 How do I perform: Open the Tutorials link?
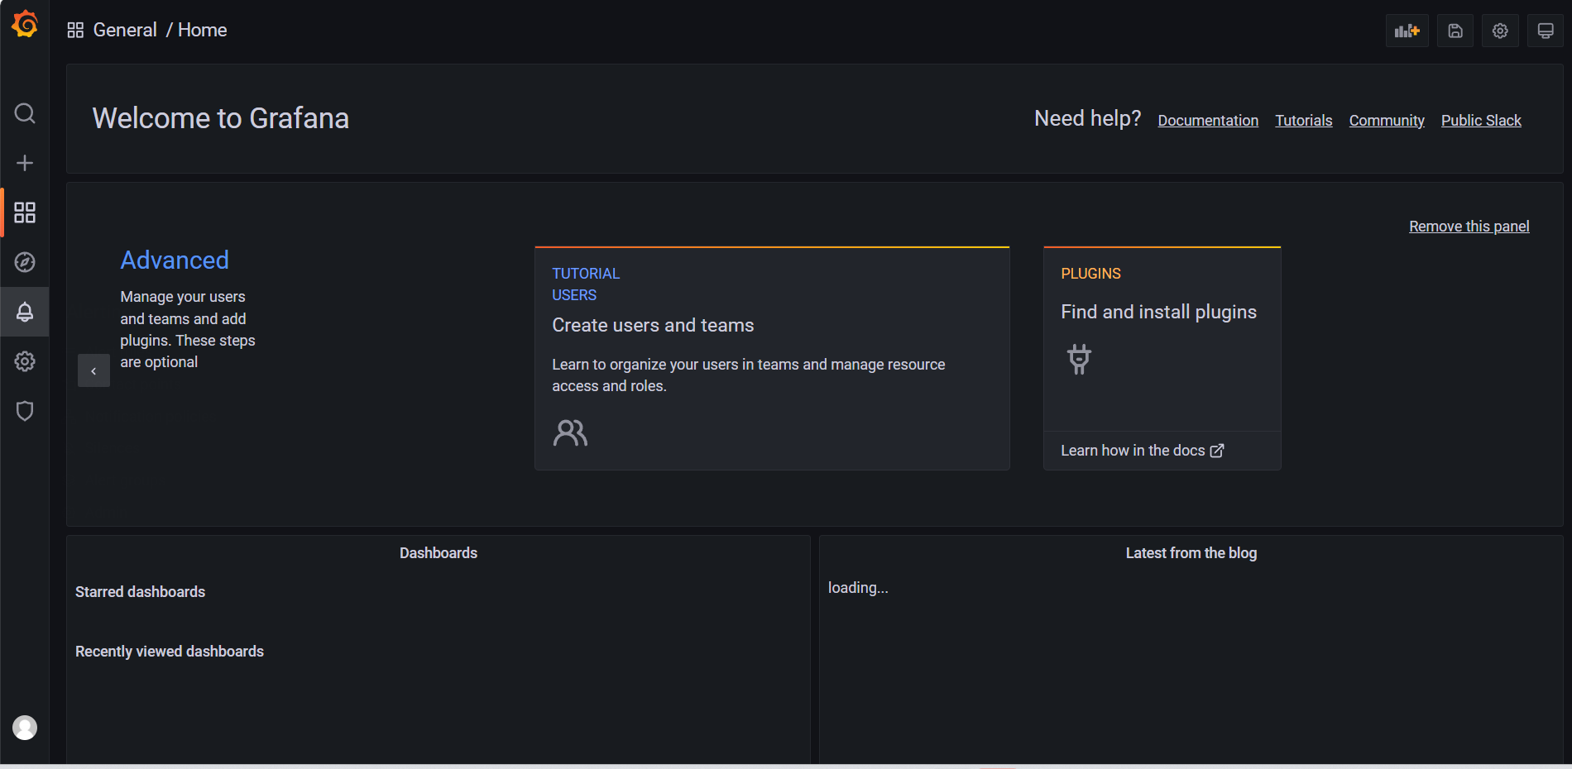coord(1304,121)
